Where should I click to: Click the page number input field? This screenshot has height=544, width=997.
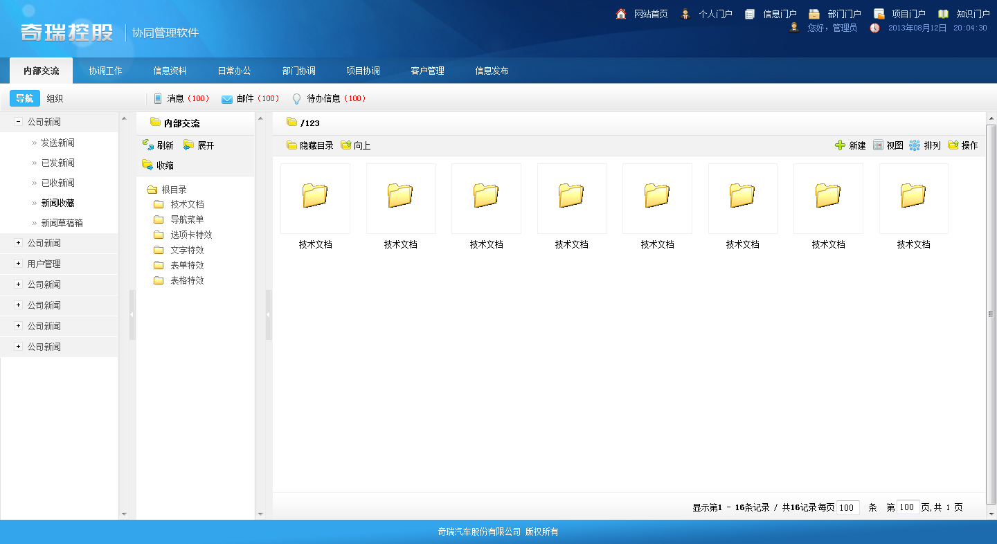click(908, 507)
